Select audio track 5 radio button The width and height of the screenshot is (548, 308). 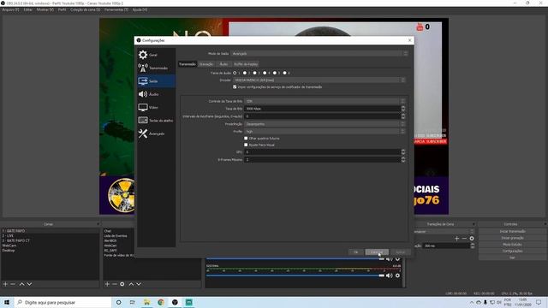pyautogui.click(x=275, y=73)
